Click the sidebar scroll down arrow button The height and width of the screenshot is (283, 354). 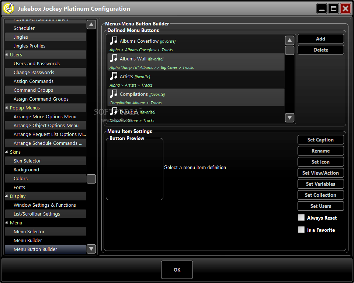(x=91, y=249)
